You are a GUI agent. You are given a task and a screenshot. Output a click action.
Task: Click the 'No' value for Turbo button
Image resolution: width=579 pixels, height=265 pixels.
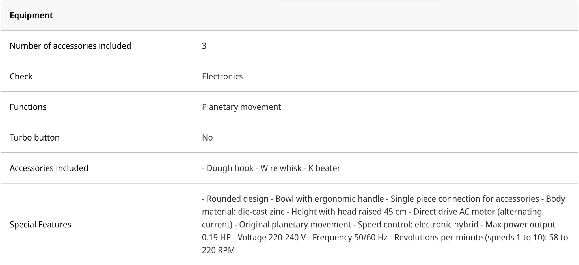pyautogui.click(x=207, y=137)
